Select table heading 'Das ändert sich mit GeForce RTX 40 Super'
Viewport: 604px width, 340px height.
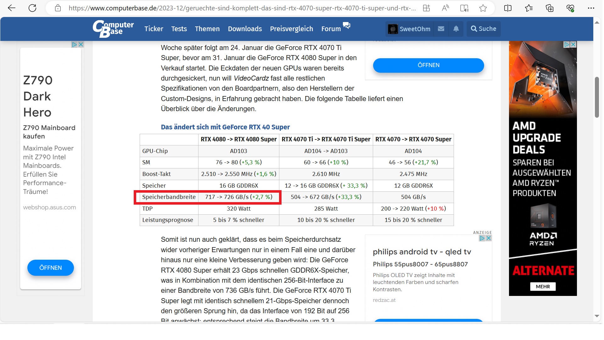(x=225, y=127)
